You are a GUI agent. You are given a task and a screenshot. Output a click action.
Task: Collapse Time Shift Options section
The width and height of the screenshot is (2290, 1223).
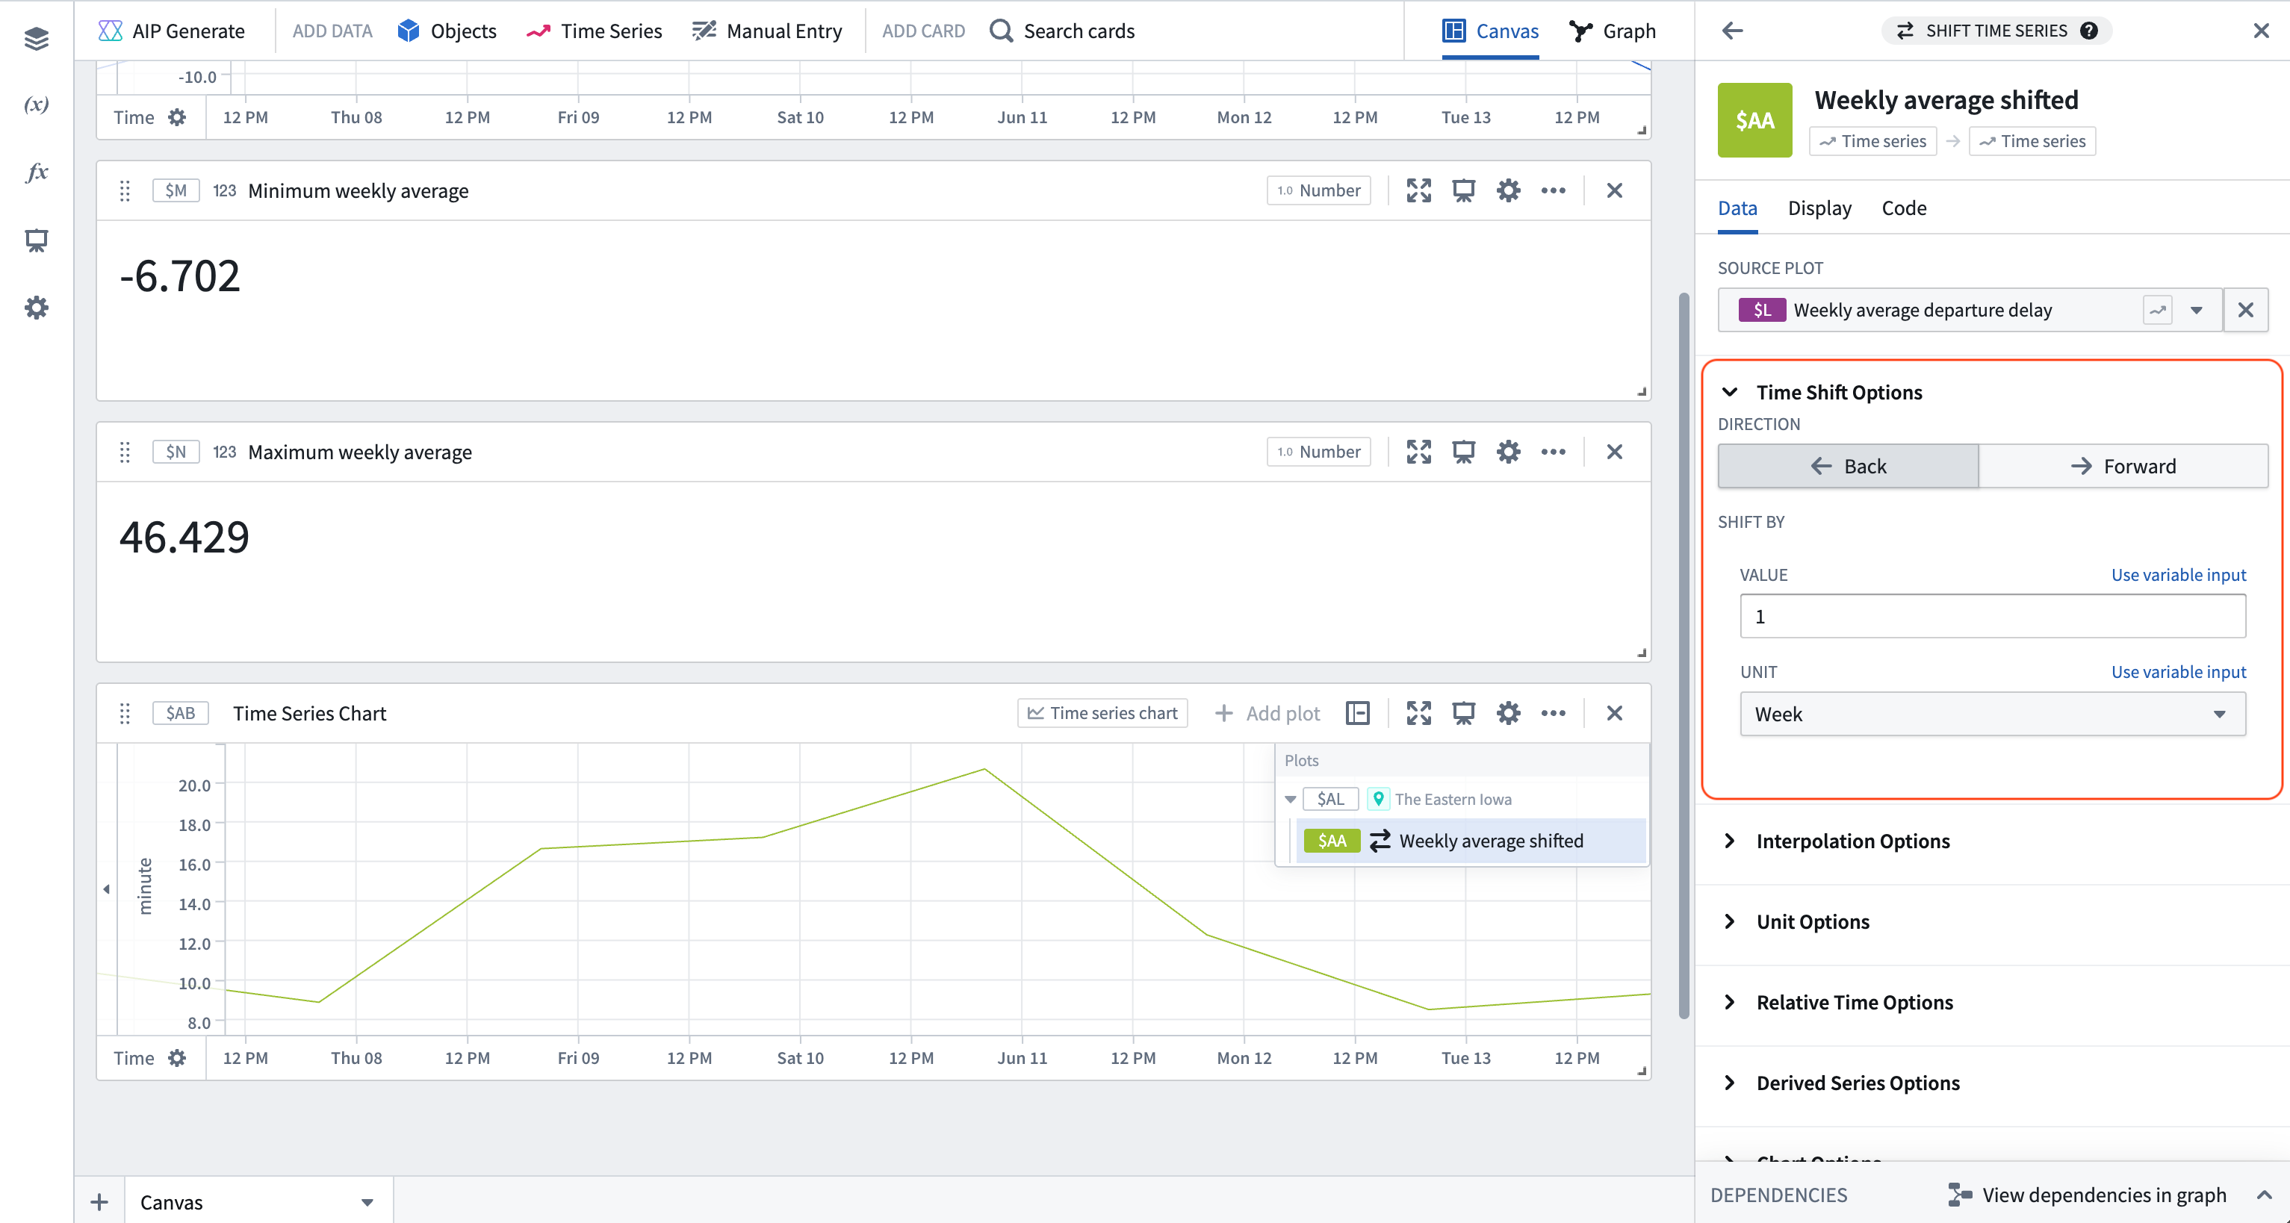1730,392
